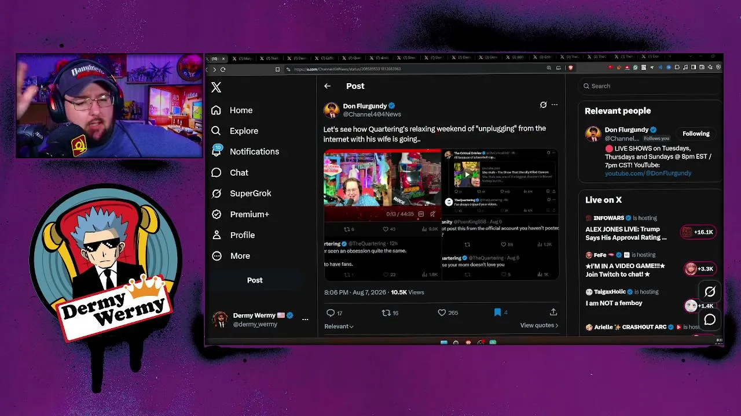Click the +3.3K listeners badge for FeFe
Screen dimensions: 741x416
(700, 269)
